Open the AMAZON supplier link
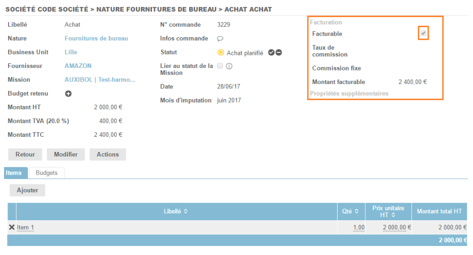This screenshot has height=255, width=473. 78,66
